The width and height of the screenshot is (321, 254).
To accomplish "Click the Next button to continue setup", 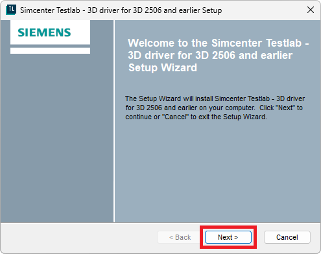I will [x=228, y=237].
